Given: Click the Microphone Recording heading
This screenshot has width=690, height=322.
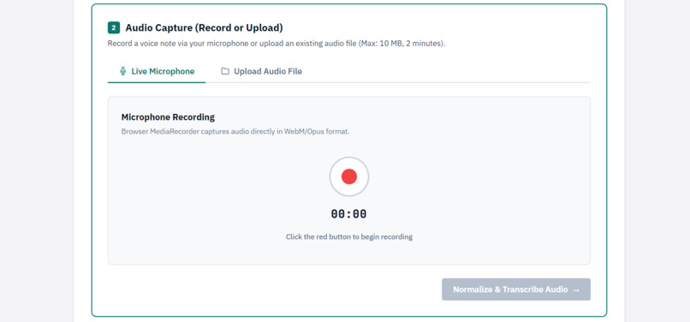Looking at the screenshot, I should (x=168, y=117).
